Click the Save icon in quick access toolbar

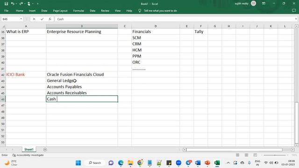click(x=6, y=4)
